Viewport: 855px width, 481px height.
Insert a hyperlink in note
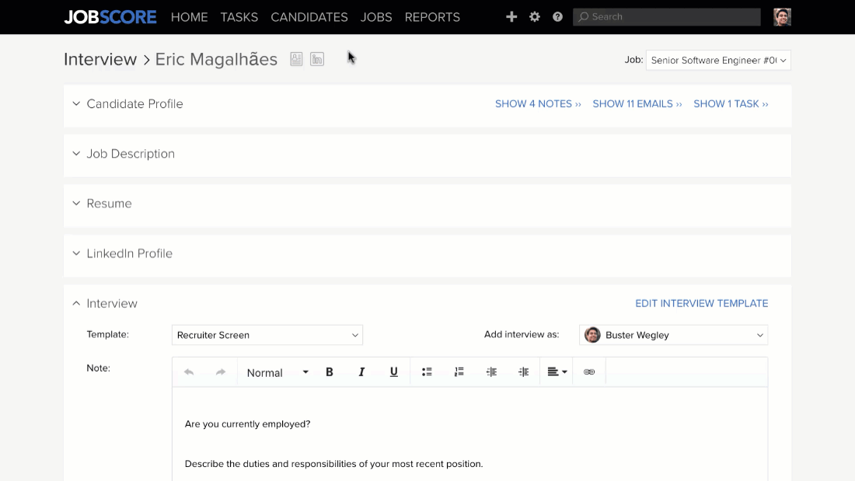pyautogui.click(x=589, y=372)
